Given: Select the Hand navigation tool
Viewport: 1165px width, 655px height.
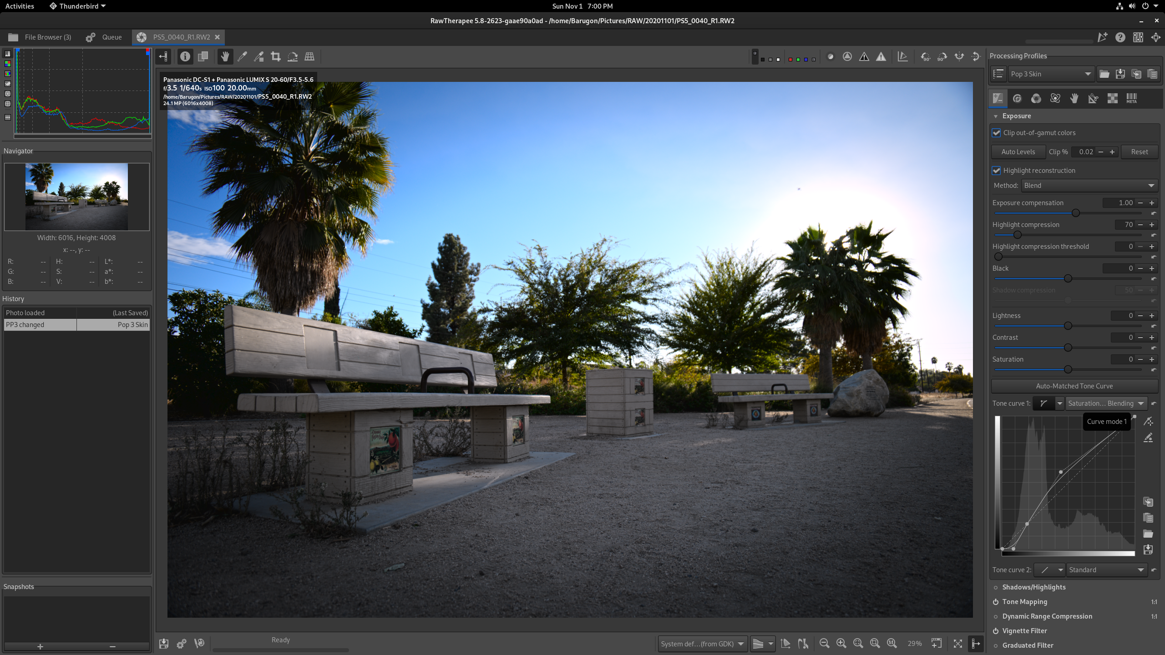Looking at the screenshot, I should (x=225, y=56).
